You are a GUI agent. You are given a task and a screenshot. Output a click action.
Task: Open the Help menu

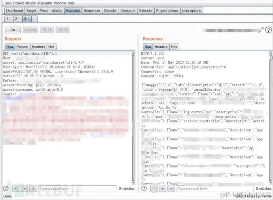(x=71, y=3)
